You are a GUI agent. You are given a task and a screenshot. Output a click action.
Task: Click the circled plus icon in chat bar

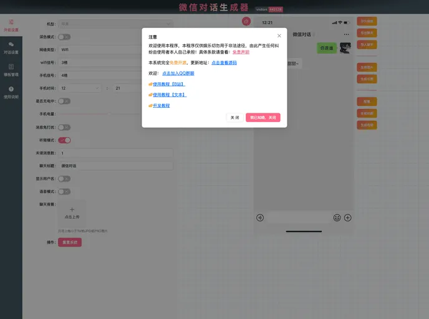(348, 217)
